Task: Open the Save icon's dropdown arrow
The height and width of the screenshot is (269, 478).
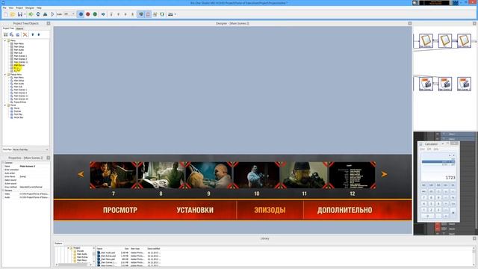Action: [25, 14]
